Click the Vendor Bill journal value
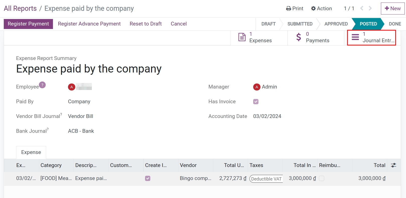The image size is (406, 198). (81, 116)
